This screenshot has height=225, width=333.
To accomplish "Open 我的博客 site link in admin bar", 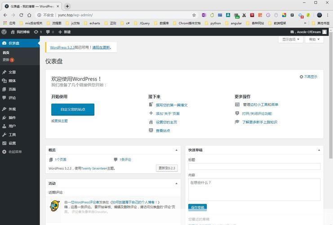I will (x=20, y=32).
